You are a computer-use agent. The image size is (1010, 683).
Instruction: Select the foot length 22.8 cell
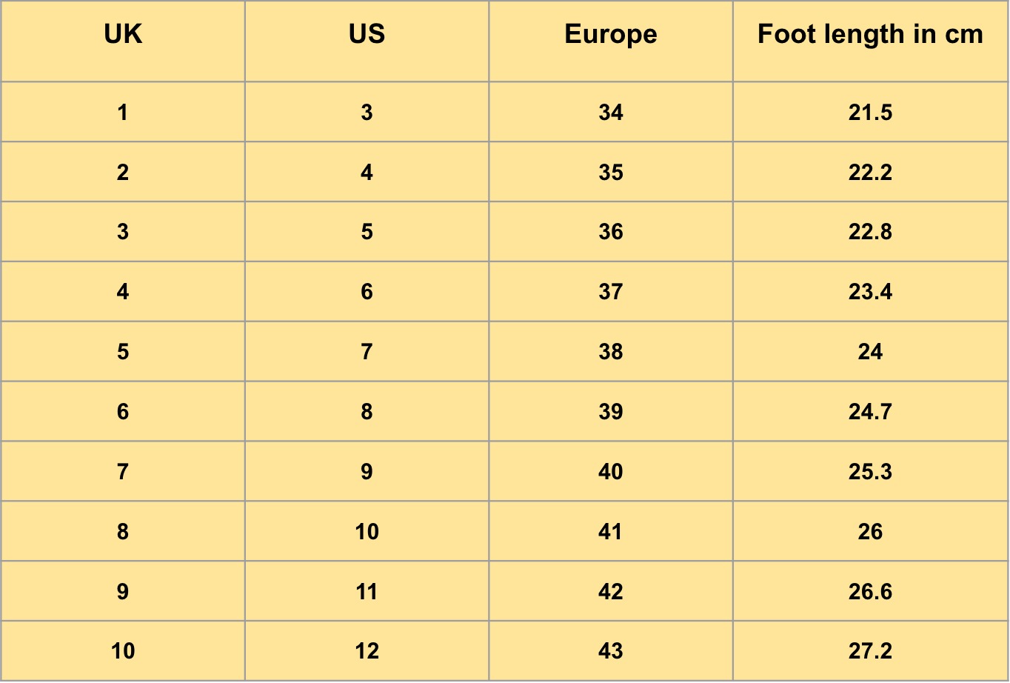click(x=870, y=232)
